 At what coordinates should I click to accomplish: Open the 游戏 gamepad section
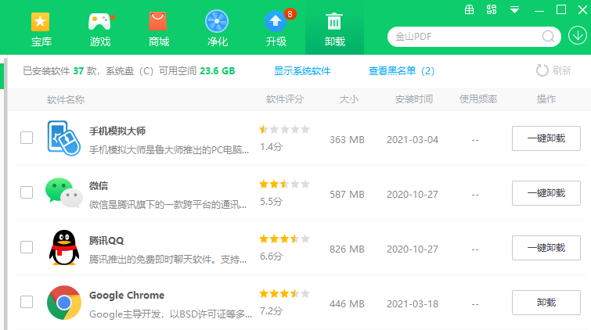click(x=99, y=28)
